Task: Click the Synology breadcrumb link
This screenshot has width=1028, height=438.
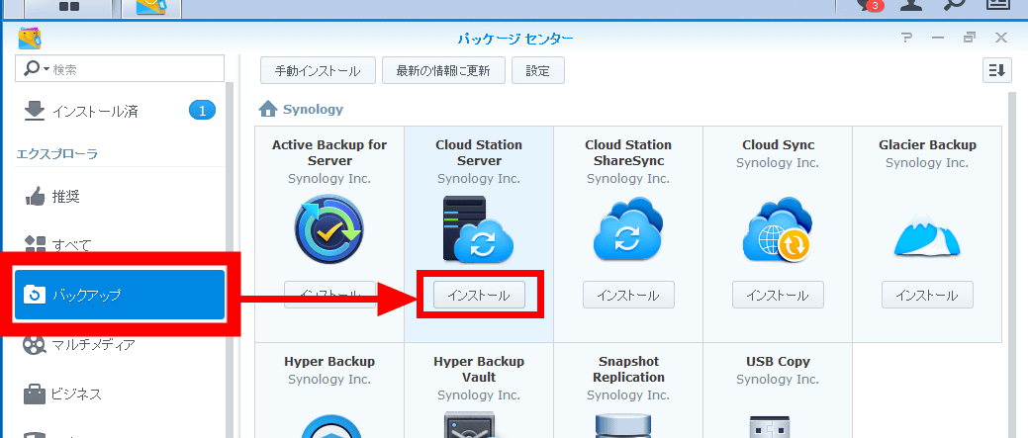Action: [x=313, y=110]
